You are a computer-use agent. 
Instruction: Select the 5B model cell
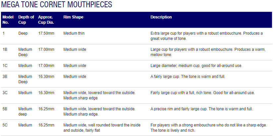(x=5, y=109)
